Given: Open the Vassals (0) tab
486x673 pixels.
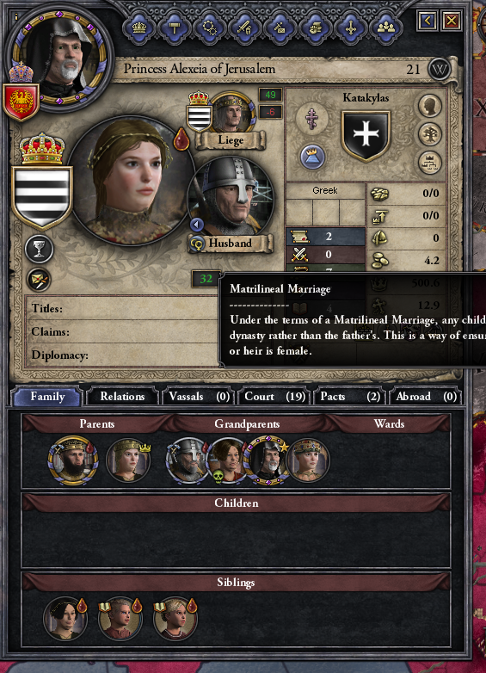Looking at the screenshot, I should pos(199,397).
